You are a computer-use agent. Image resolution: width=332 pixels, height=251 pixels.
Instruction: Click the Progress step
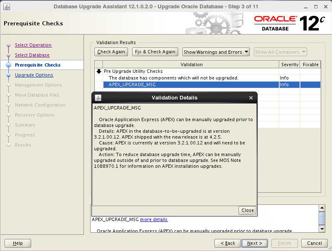coord(25,135)
